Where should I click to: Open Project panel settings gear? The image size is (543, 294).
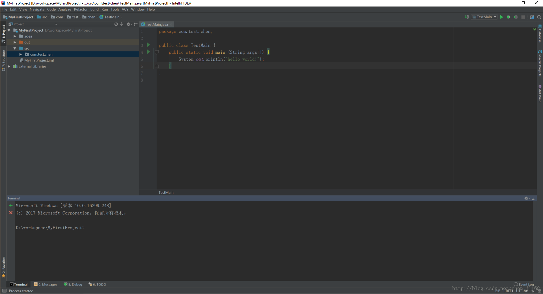click(129, 24)
